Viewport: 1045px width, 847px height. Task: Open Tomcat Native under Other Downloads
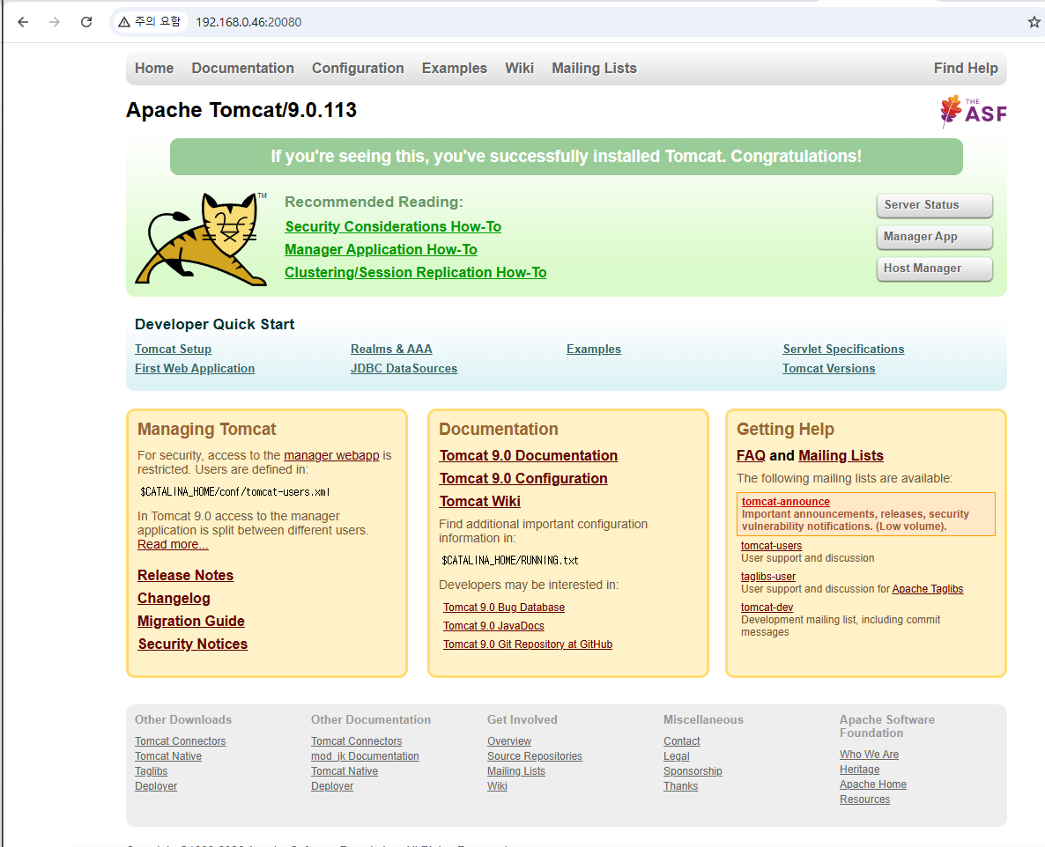pyautogui.click(x=168, y=756)
